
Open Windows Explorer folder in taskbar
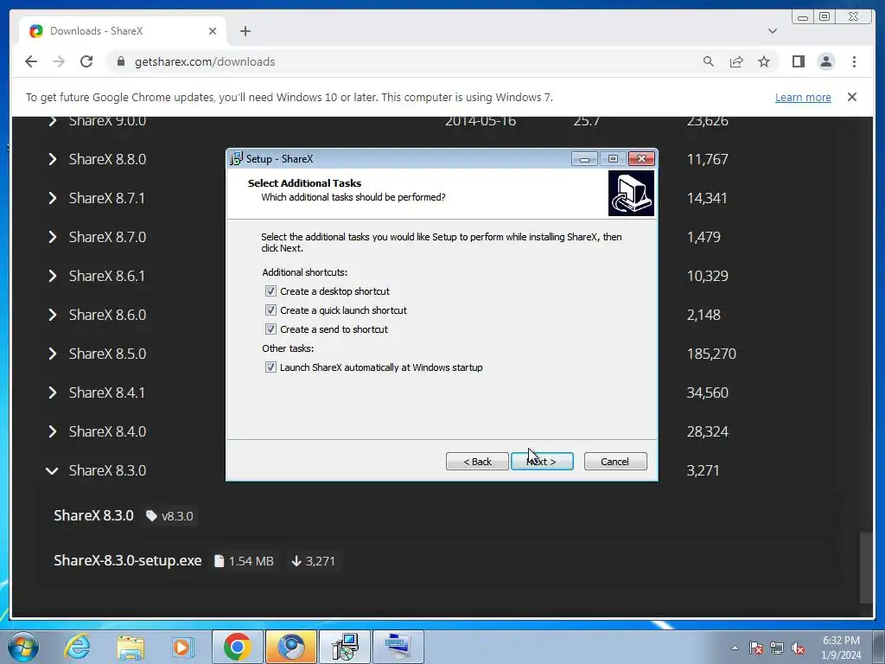coord(131,647)
